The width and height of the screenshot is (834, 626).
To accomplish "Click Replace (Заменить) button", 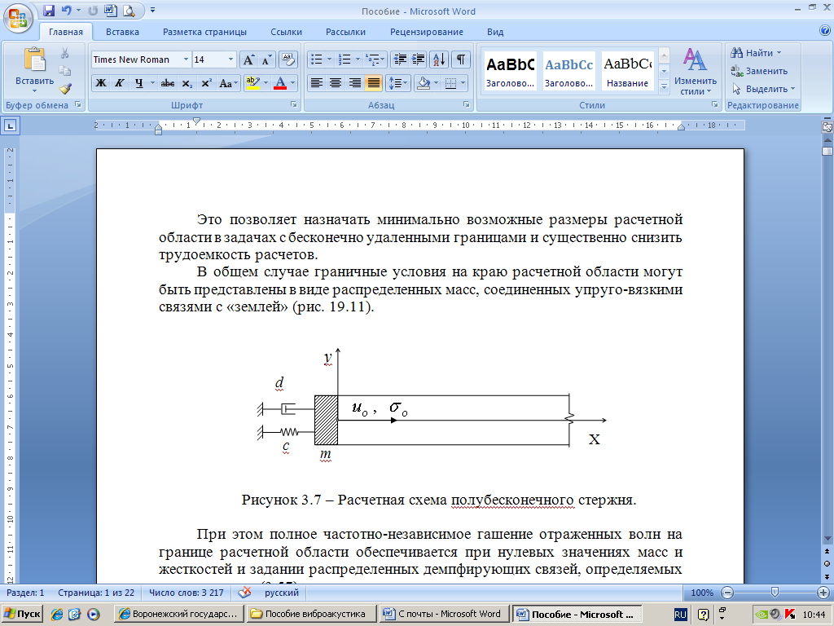I will coord(760,71).
